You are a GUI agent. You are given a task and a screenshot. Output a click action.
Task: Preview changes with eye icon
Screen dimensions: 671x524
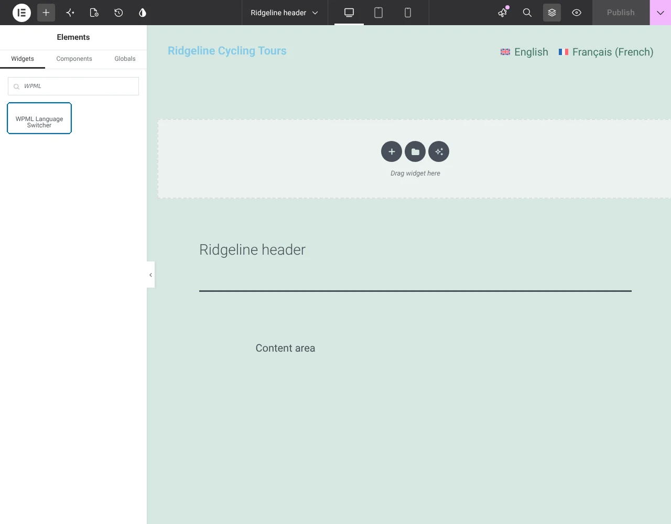click(577, 13)
